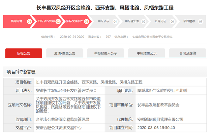Open the 招标公告发布 step 02
This screenshot has height=136, width=211.
coord(47,21)
